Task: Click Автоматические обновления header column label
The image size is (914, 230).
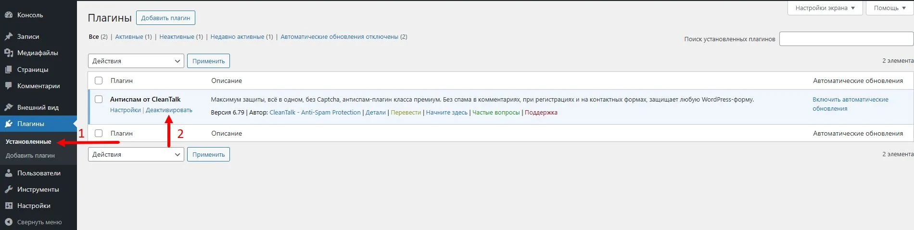Action: click(858, 80)
